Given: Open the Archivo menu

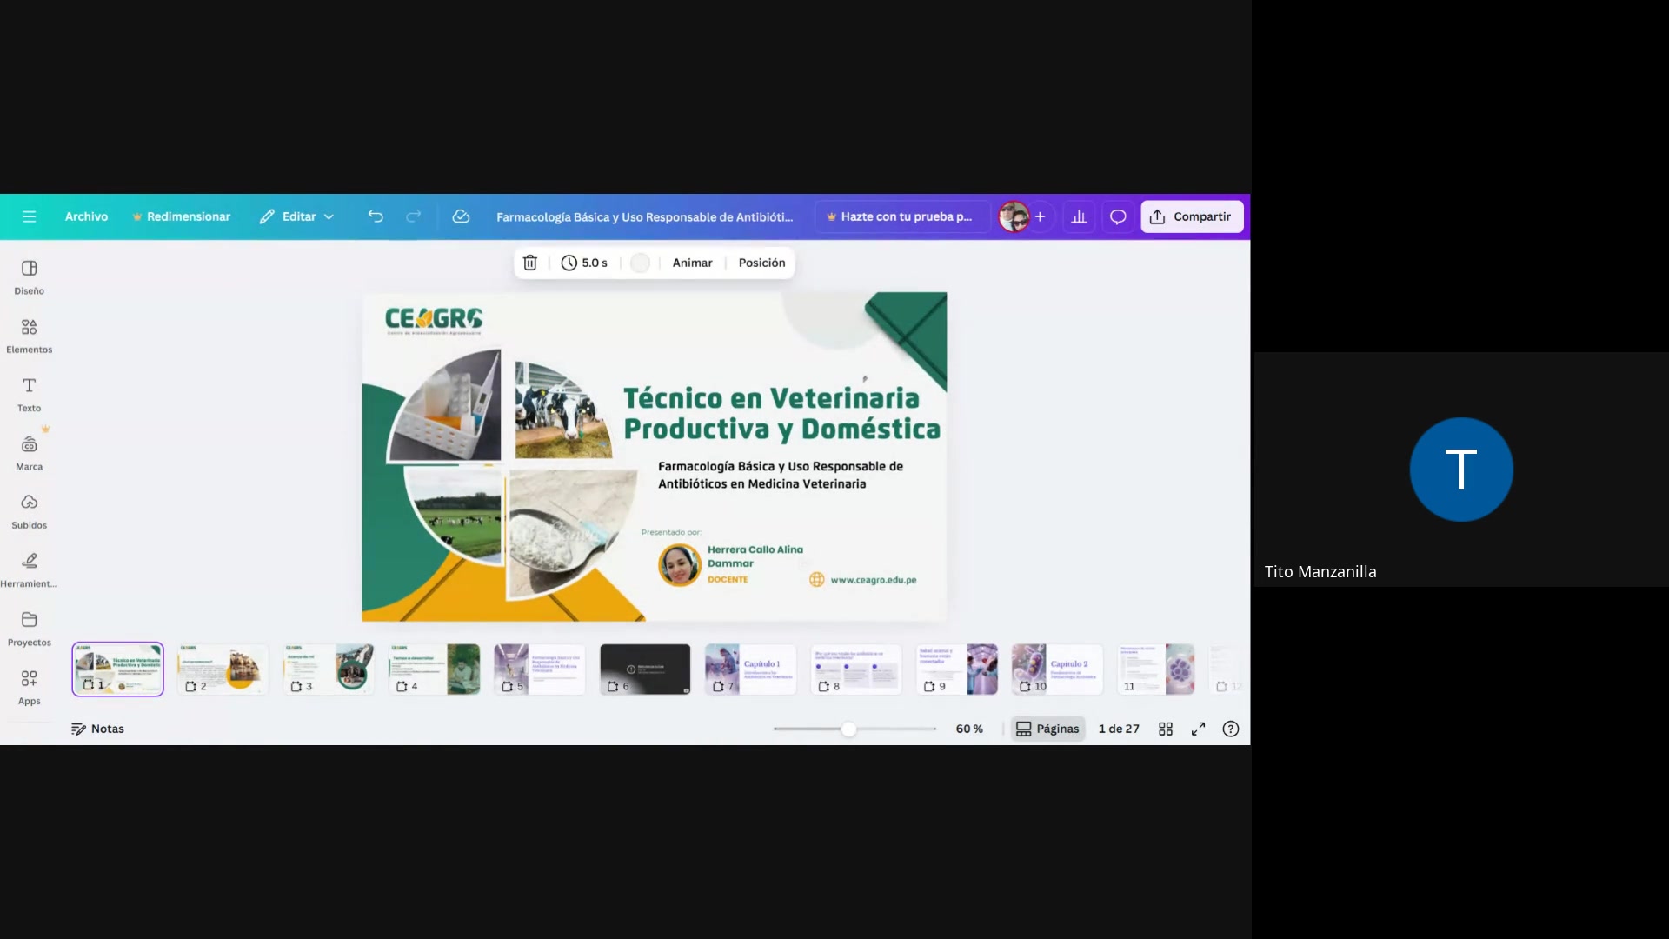Looking at the screenshot, I should (x=86, y=216).
